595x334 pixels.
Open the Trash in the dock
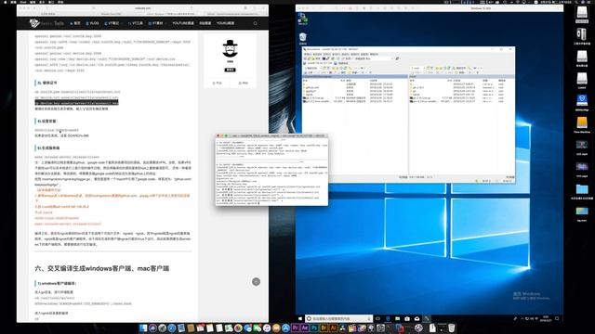(451, 328)
